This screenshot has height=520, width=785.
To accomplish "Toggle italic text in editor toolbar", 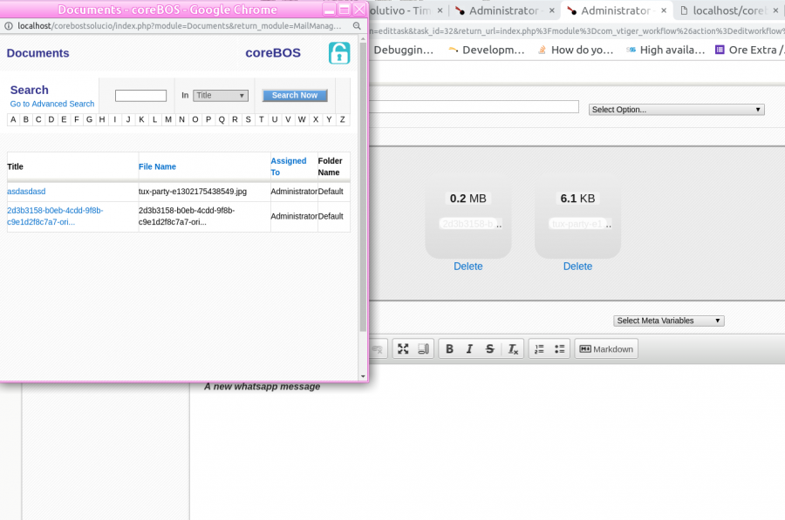I will pyautogui.click(x=469, y=349).
